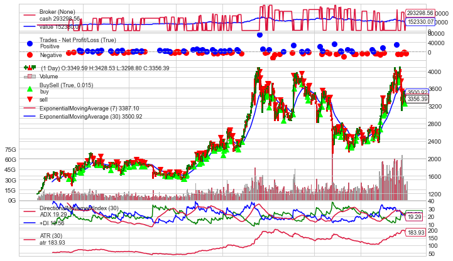
Task: Select the OHLC readout 'O:3349.59 H:3428.53'
Action: pos(87,68)
